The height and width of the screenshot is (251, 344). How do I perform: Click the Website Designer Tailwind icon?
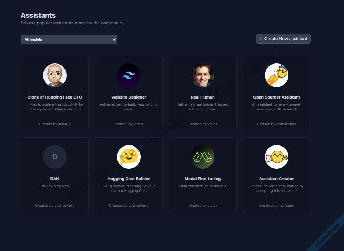point(129,75)
